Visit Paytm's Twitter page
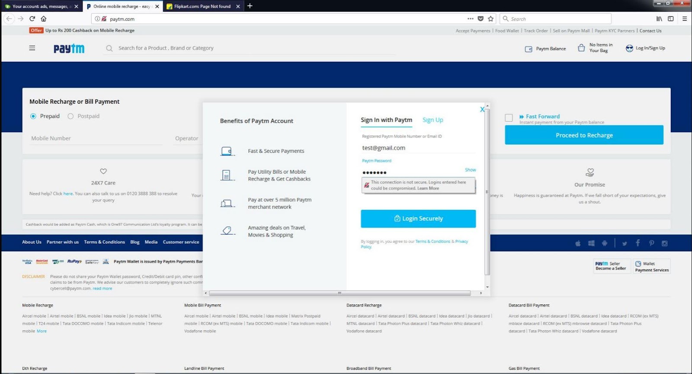 point(625,244)
